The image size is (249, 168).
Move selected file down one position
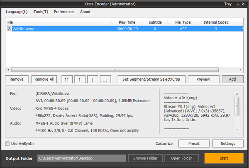click(92, 79)
